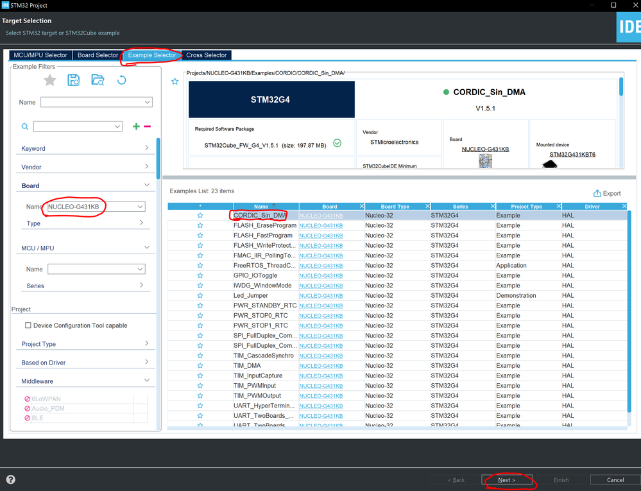Reset all example filters with the circular arrow icon
Screen dimensions: 641x491
pyautogui.click(x=121, y=80)
